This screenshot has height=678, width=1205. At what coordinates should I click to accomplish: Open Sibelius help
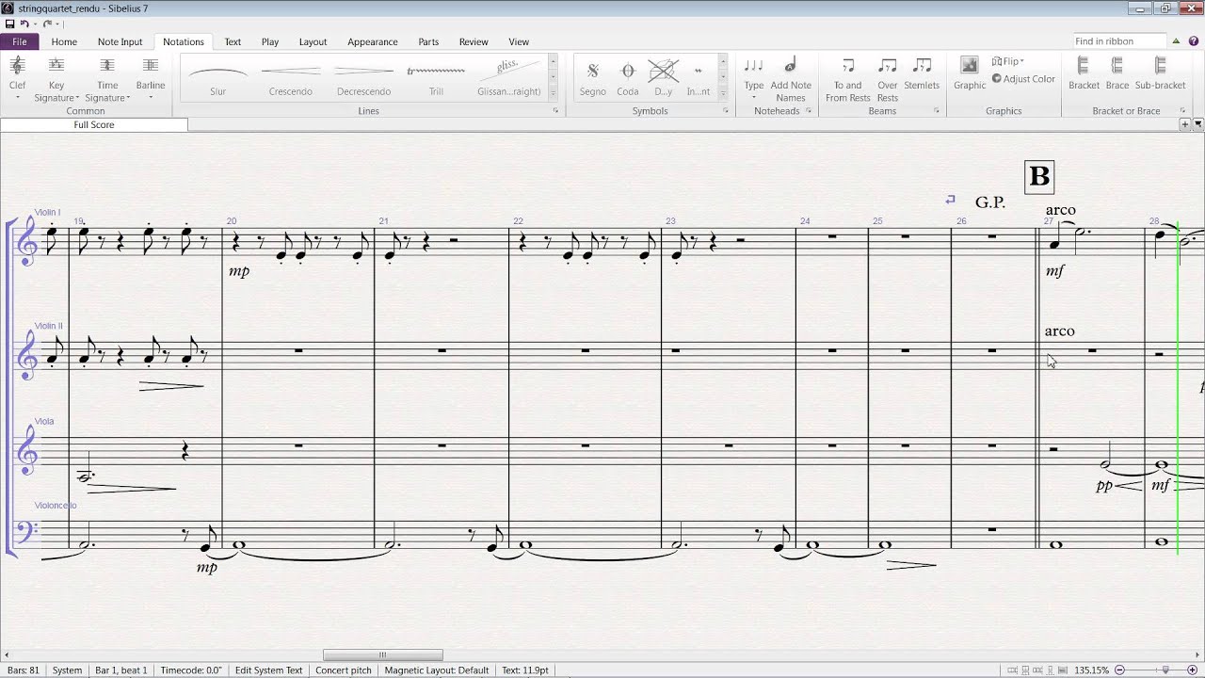(x=1195, y=41)
